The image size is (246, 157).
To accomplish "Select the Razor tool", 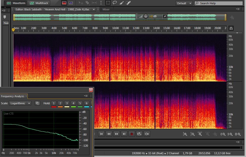I will click(x=87, y=3).
